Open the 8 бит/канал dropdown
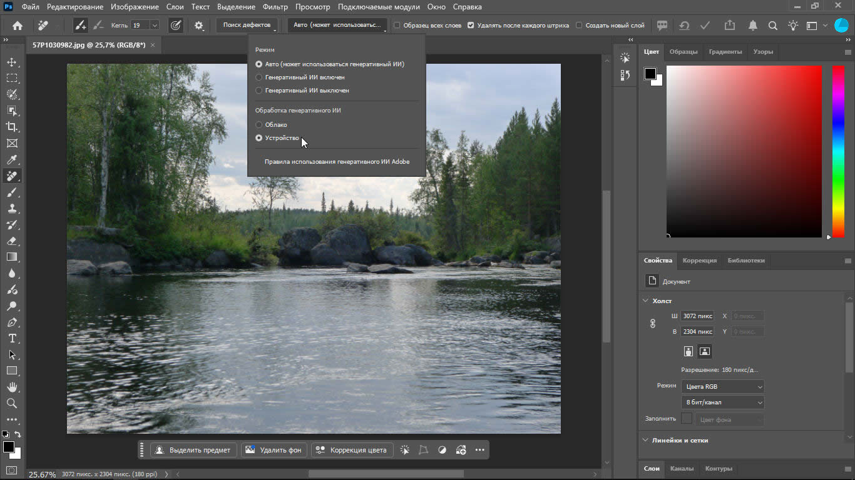 click(x=722, y=402)
